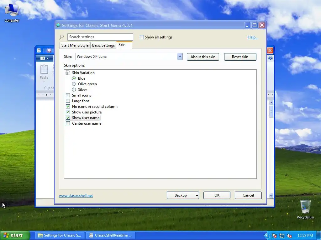
Task: Open the Windows start button
Action: 15,235
